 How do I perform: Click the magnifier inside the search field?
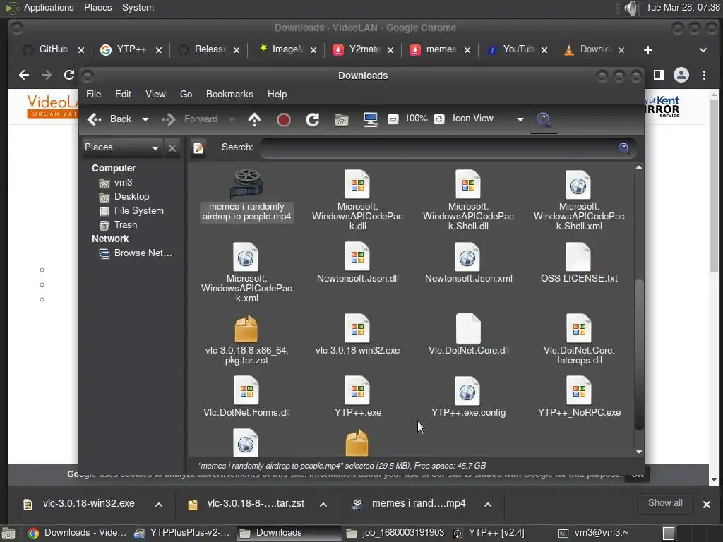[x=624, y=148]
